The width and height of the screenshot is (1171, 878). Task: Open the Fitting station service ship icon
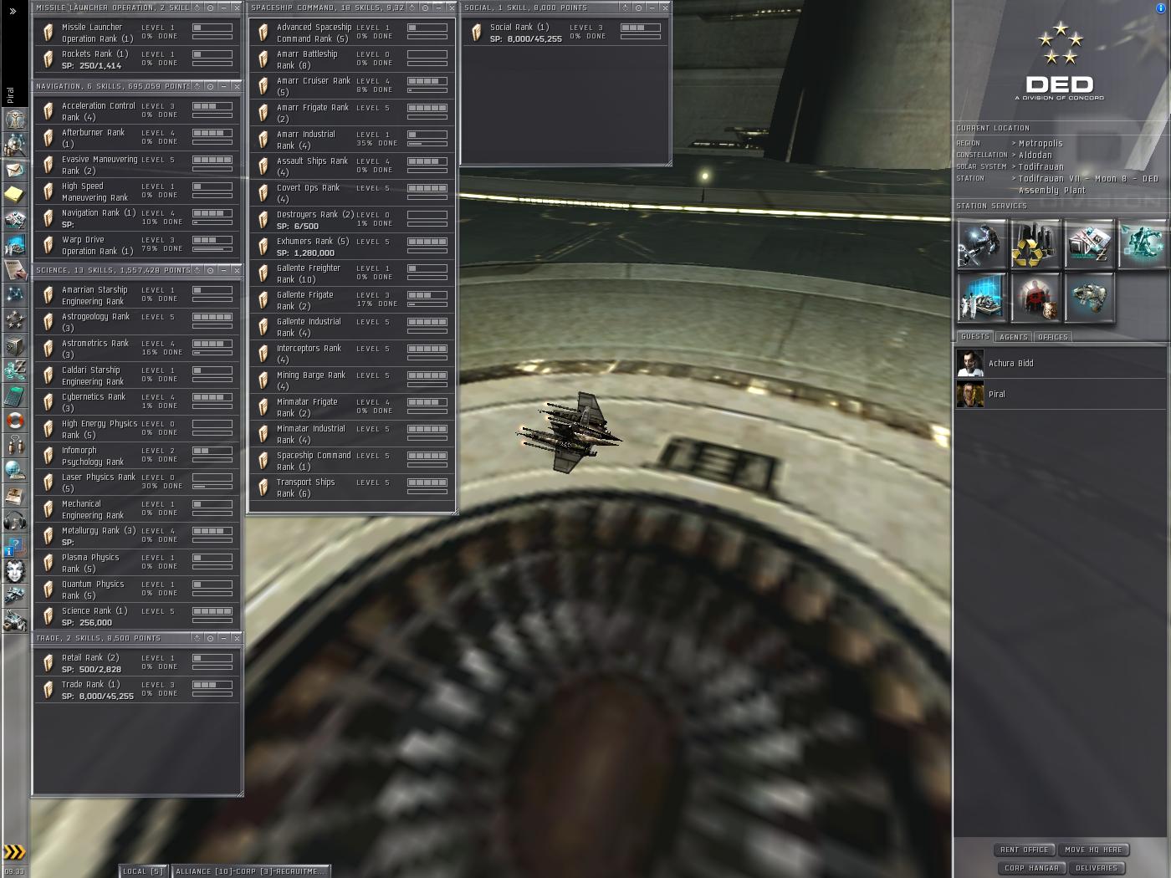point(1088,298)
